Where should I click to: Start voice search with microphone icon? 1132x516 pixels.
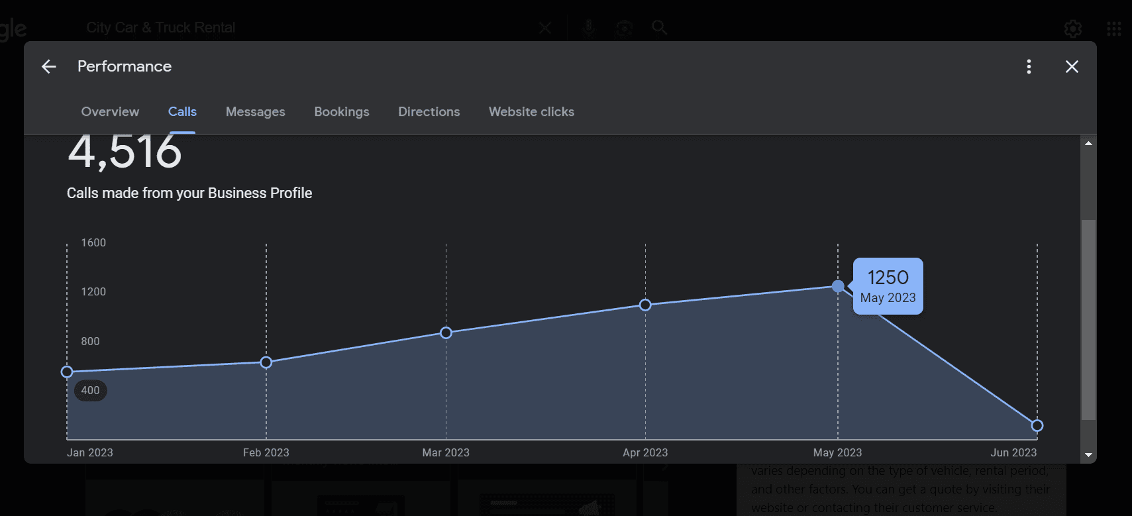pyautogui.click(x=588, y=27)
